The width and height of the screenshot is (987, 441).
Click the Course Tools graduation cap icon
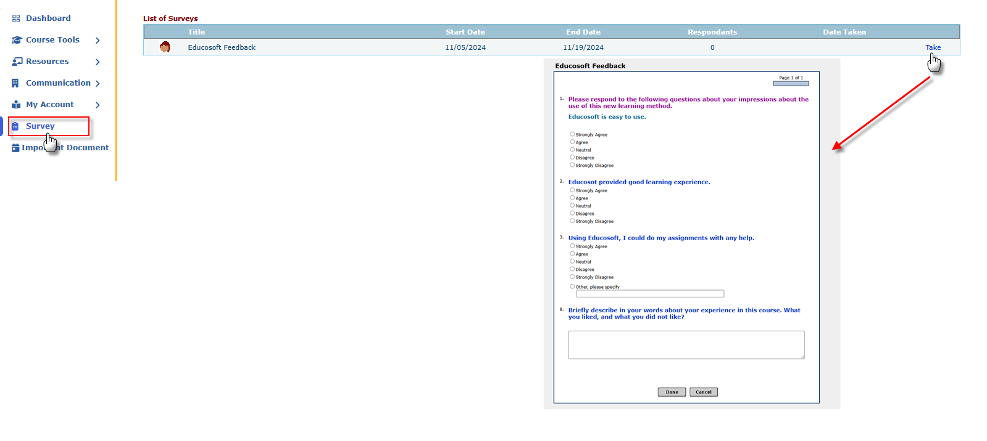tap(17, 40)
